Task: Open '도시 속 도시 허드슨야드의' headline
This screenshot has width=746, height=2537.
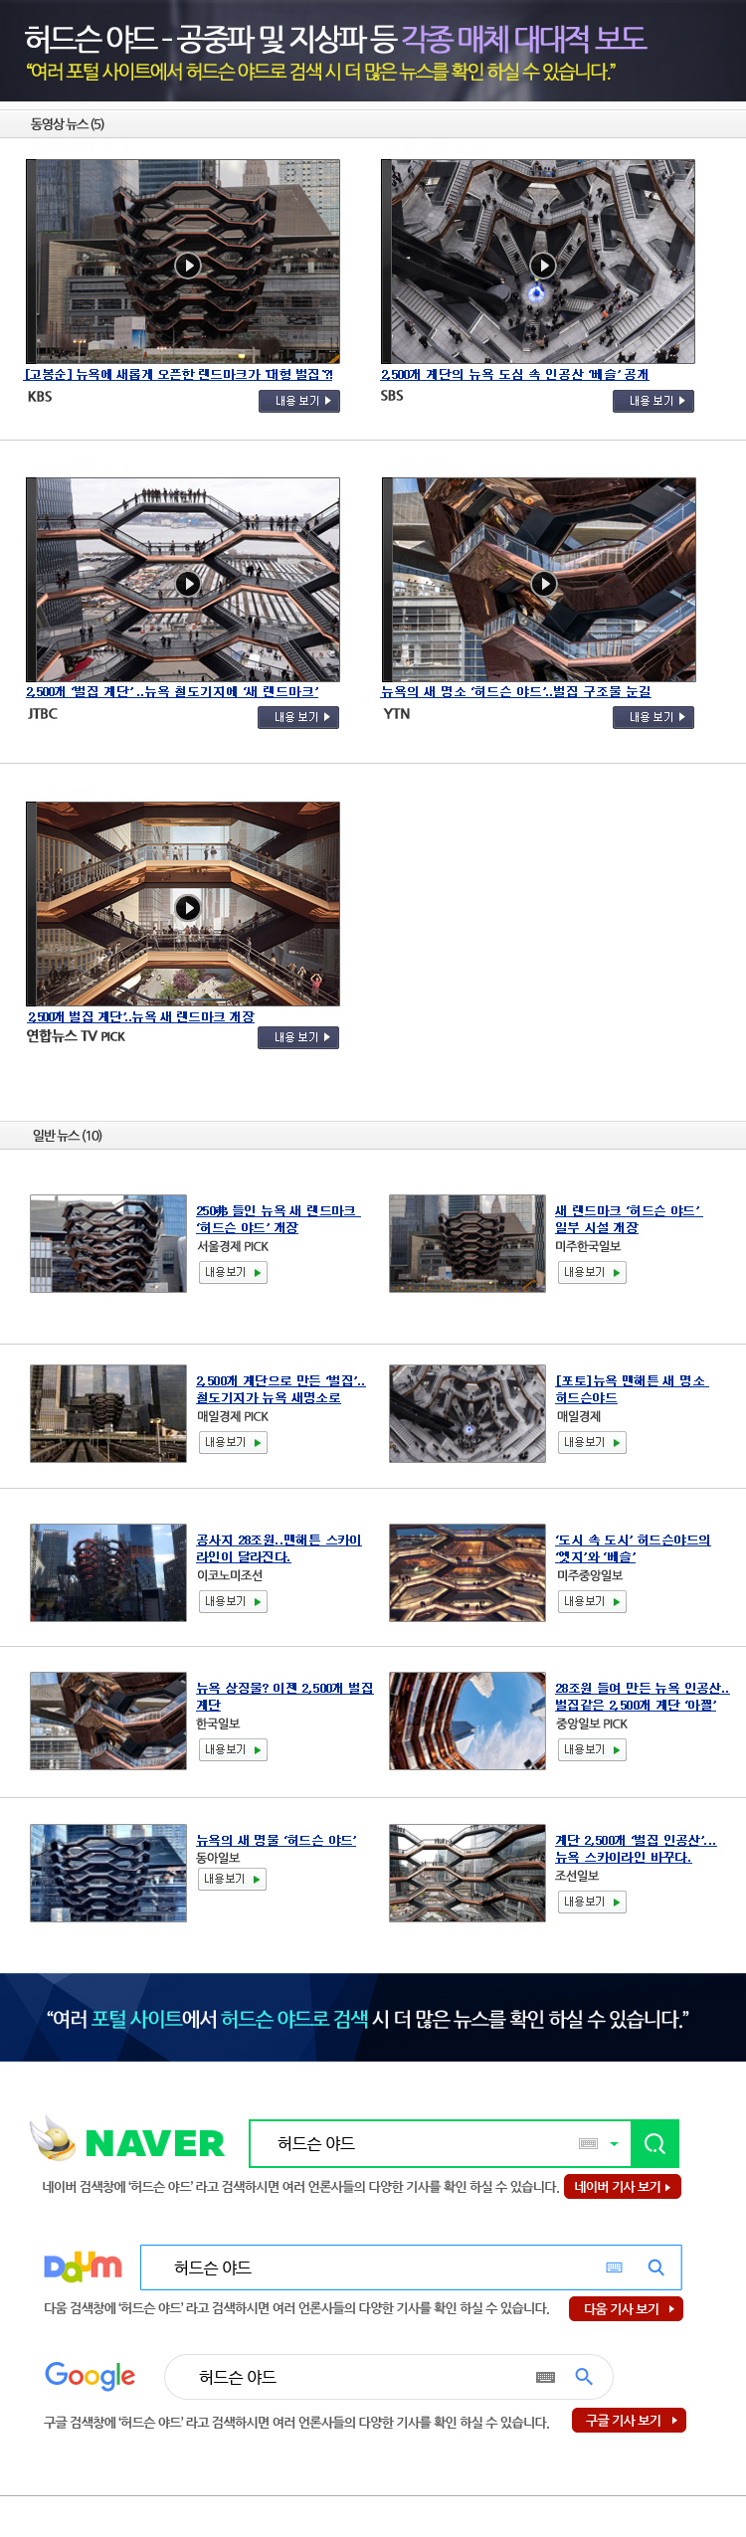Action: point(633,1548)
